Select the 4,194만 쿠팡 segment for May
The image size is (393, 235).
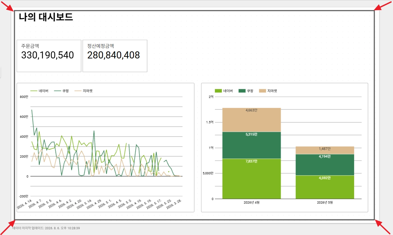(x=325, y=165)
